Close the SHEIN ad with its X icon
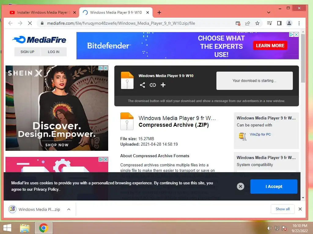313x234 pixels. click(105, 68)
